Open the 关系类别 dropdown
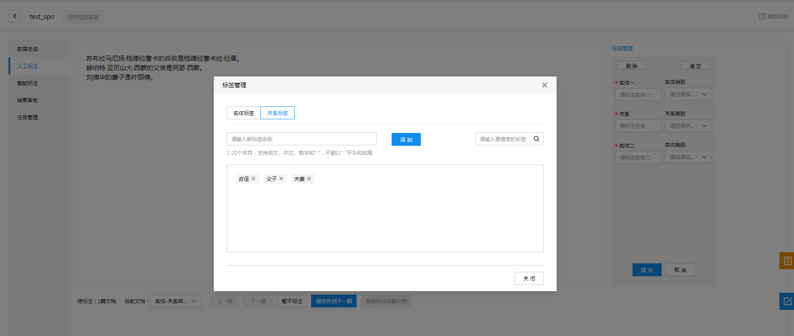 (688, 126)
